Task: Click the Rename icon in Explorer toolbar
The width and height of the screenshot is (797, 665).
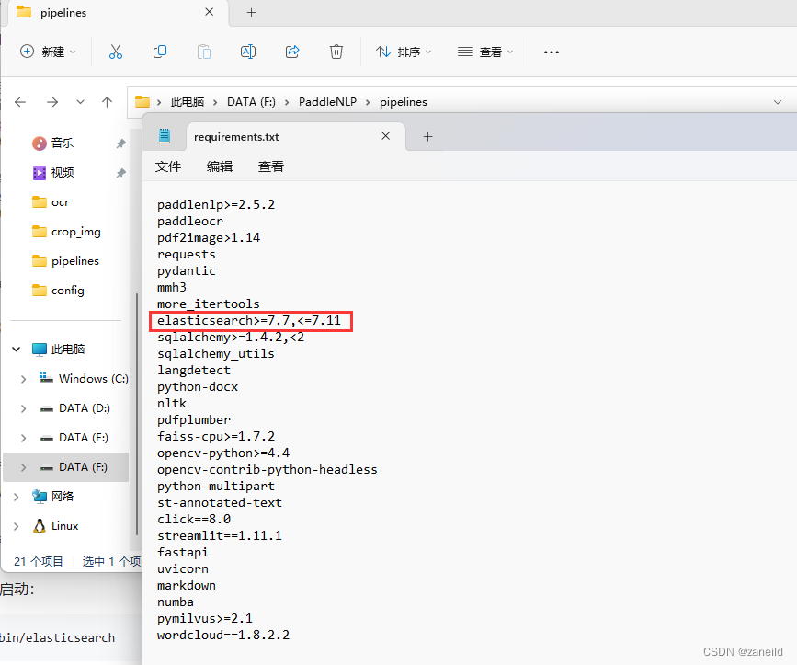Action: tap(248, 52)
